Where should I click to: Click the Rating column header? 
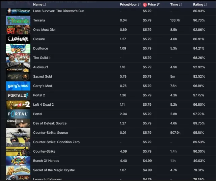click(198, 4)
